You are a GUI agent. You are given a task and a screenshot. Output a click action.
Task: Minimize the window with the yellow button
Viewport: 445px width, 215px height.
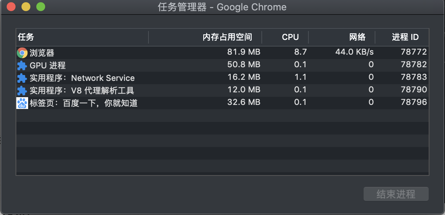click(26, 7)
